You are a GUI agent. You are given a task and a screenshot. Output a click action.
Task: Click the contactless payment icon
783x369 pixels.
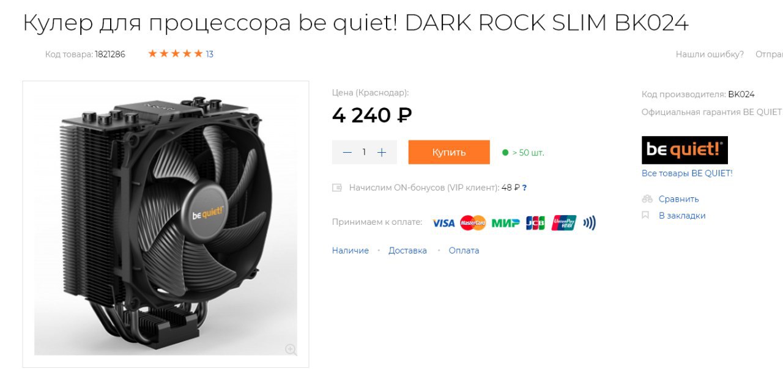point(589,223)
